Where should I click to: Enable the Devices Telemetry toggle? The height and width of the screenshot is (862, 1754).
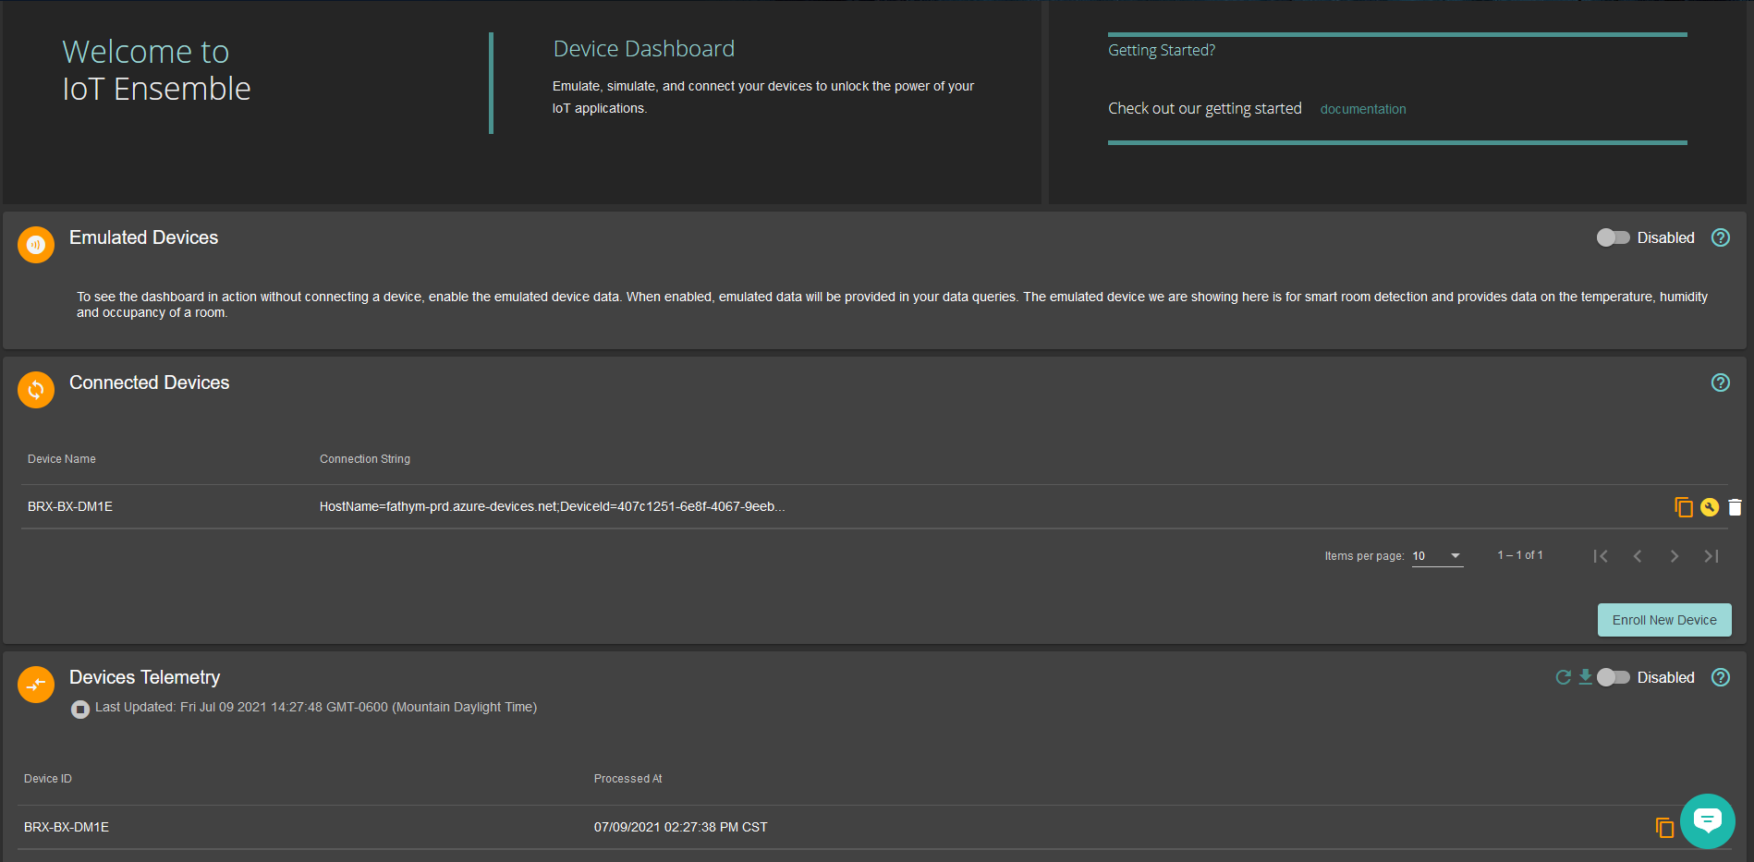(x=1613, y=677)
